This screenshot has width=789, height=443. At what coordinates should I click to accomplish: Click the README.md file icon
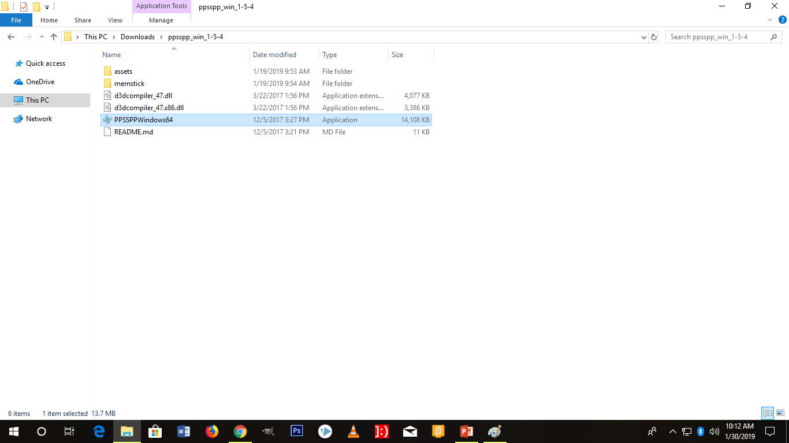(x=107, y=132)
